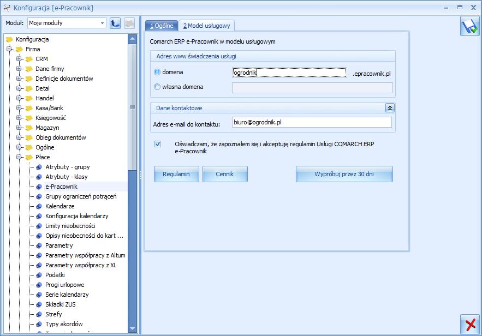
Task: Expand the CRM tree node
Action: click(x=19, y=59)
